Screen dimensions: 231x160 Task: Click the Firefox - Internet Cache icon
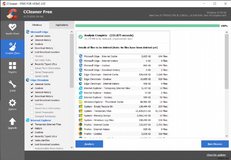[81, 125]
